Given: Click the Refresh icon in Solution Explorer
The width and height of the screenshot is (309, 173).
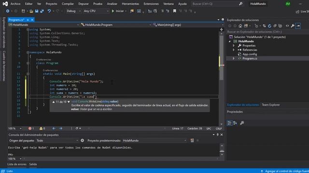Looking at the screenshot, I should 269,26.
